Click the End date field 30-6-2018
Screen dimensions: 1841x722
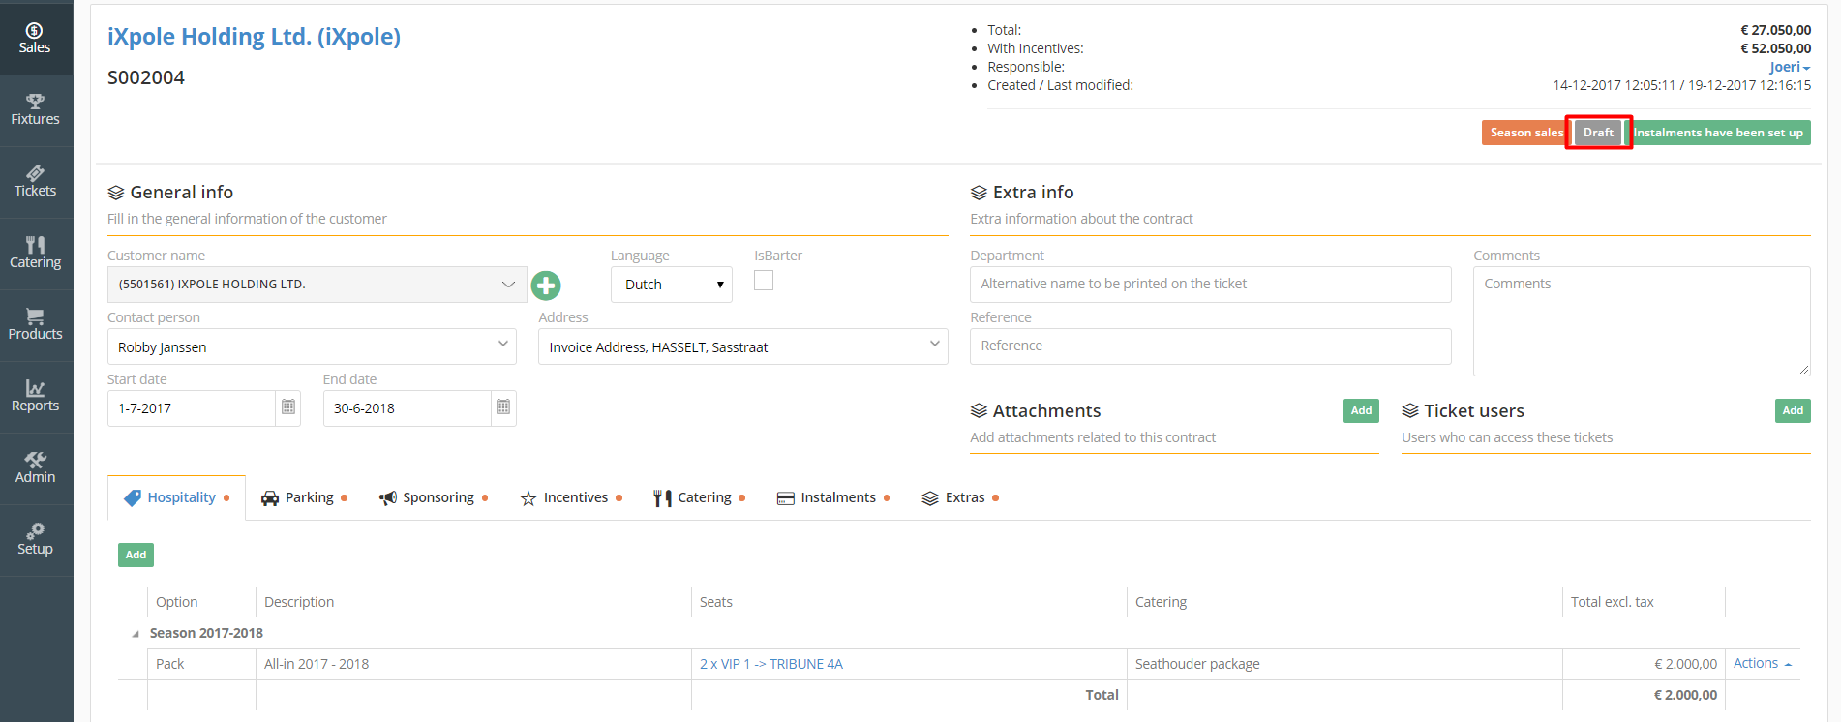pos(407,408)
